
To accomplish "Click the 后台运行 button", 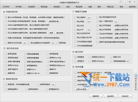I will [x=125, y=96].
